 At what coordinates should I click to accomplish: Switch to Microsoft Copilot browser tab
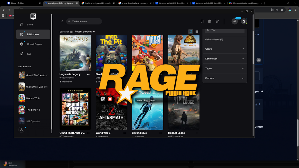pos(245,3)
